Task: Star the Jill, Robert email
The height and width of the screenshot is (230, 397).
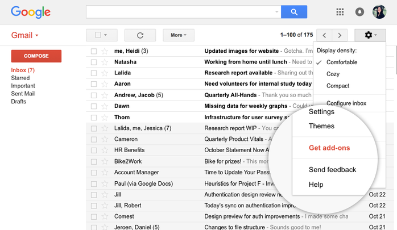Action: 105,206
